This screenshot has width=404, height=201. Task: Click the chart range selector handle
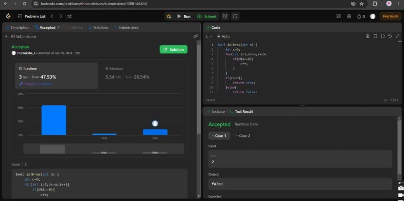click(x=53, y=149)
